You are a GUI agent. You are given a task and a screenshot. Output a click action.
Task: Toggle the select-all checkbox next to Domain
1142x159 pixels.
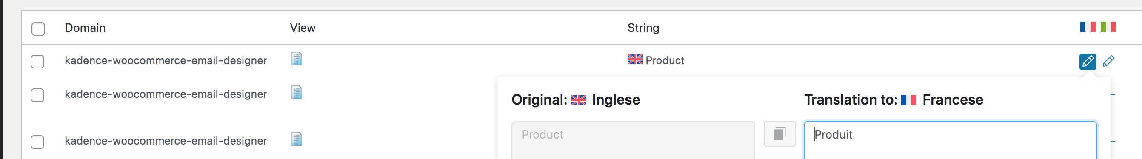38,29
